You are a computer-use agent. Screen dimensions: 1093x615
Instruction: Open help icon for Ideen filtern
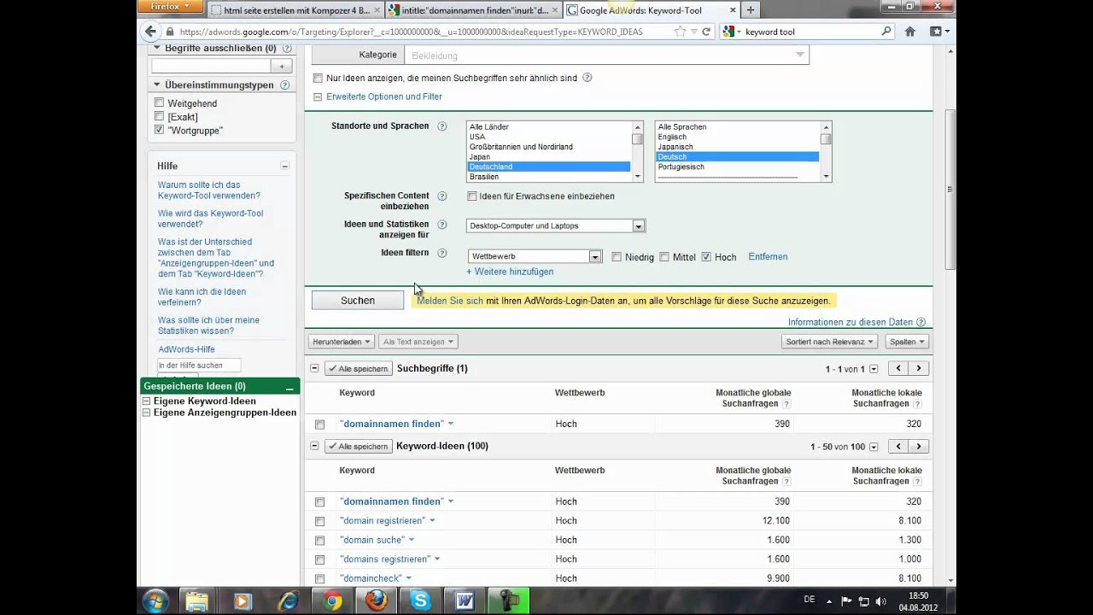[x=441, y=254]
